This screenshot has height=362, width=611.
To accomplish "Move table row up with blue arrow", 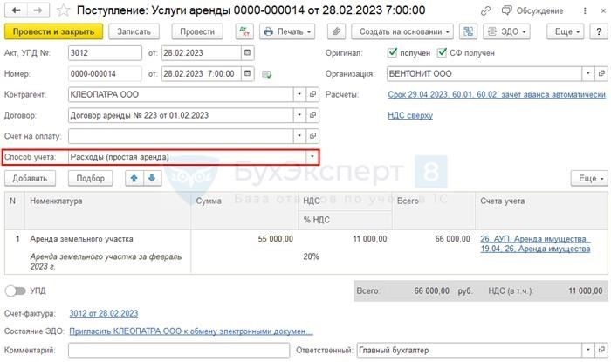I will (x=134, y=178).
